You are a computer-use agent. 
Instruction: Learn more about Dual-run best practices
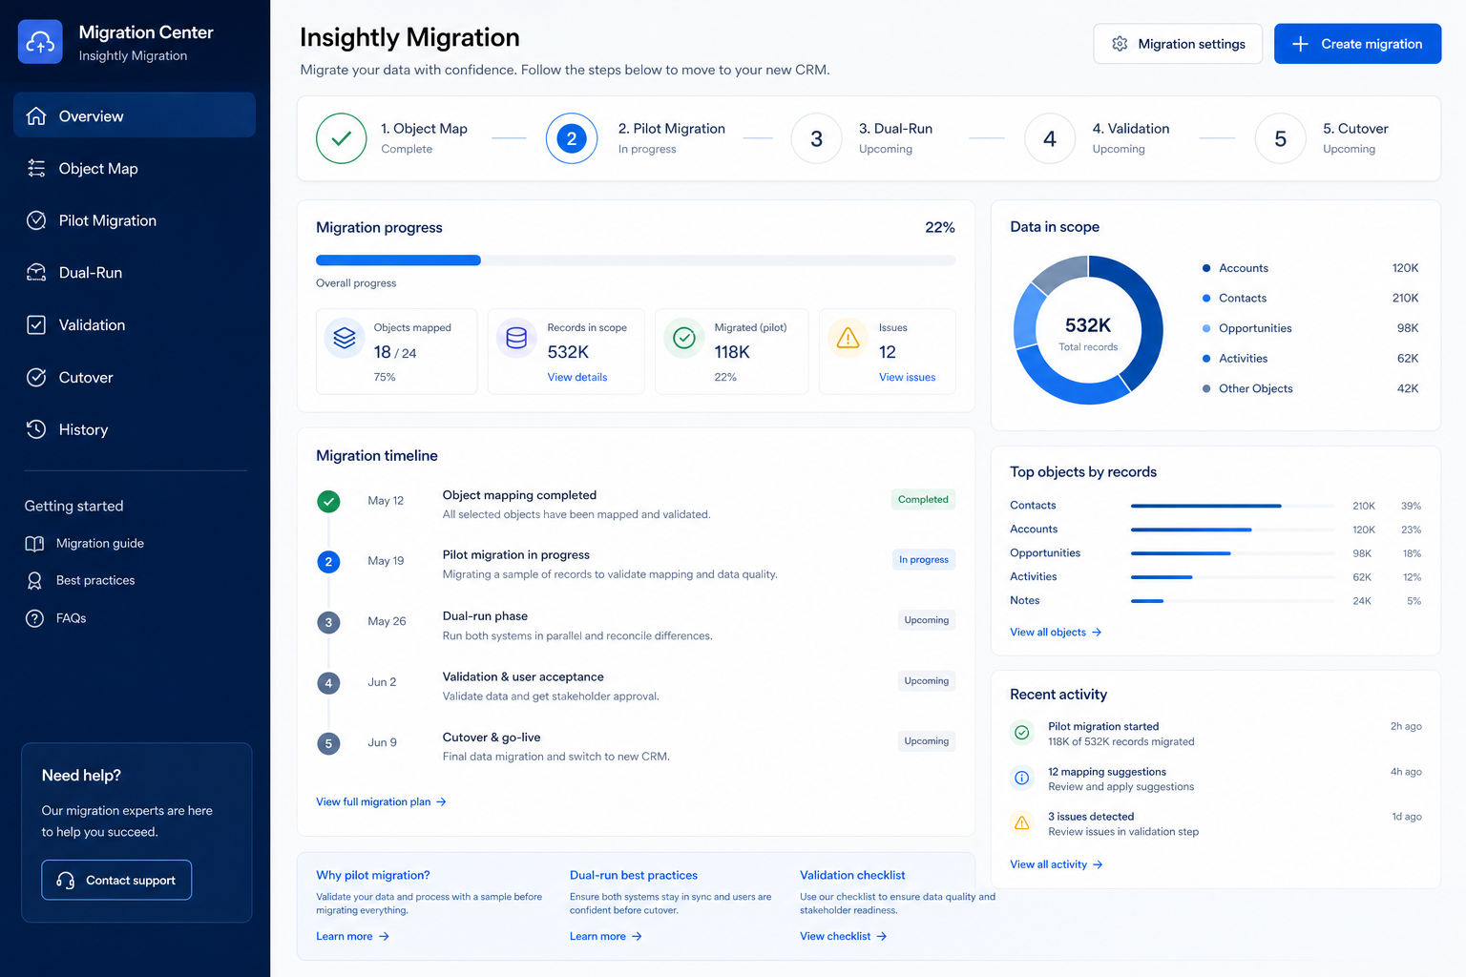pos(606,936)
